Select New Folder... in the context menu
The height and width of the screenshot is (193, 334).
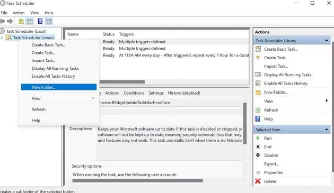[x=59, y=87]
